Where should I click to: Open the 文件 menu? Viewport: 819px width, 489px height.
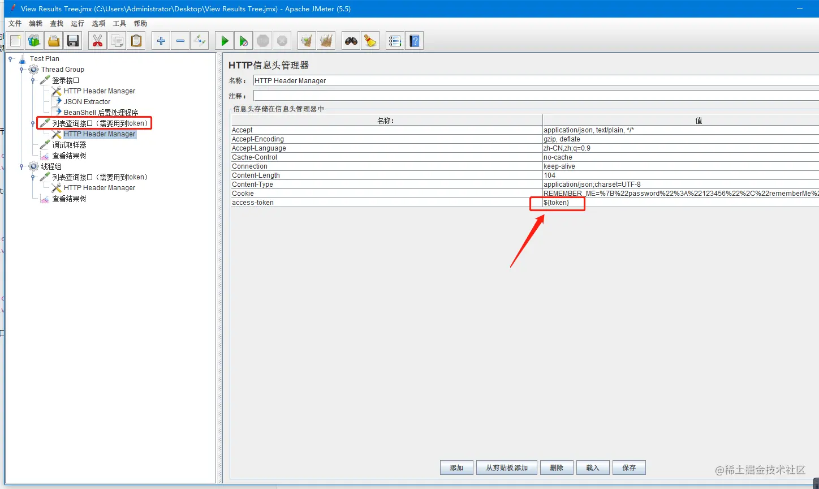(15, 24)
